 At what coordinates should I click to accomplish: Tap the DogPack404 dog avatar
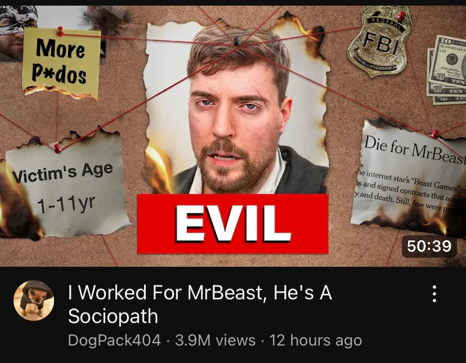(34, 301)
